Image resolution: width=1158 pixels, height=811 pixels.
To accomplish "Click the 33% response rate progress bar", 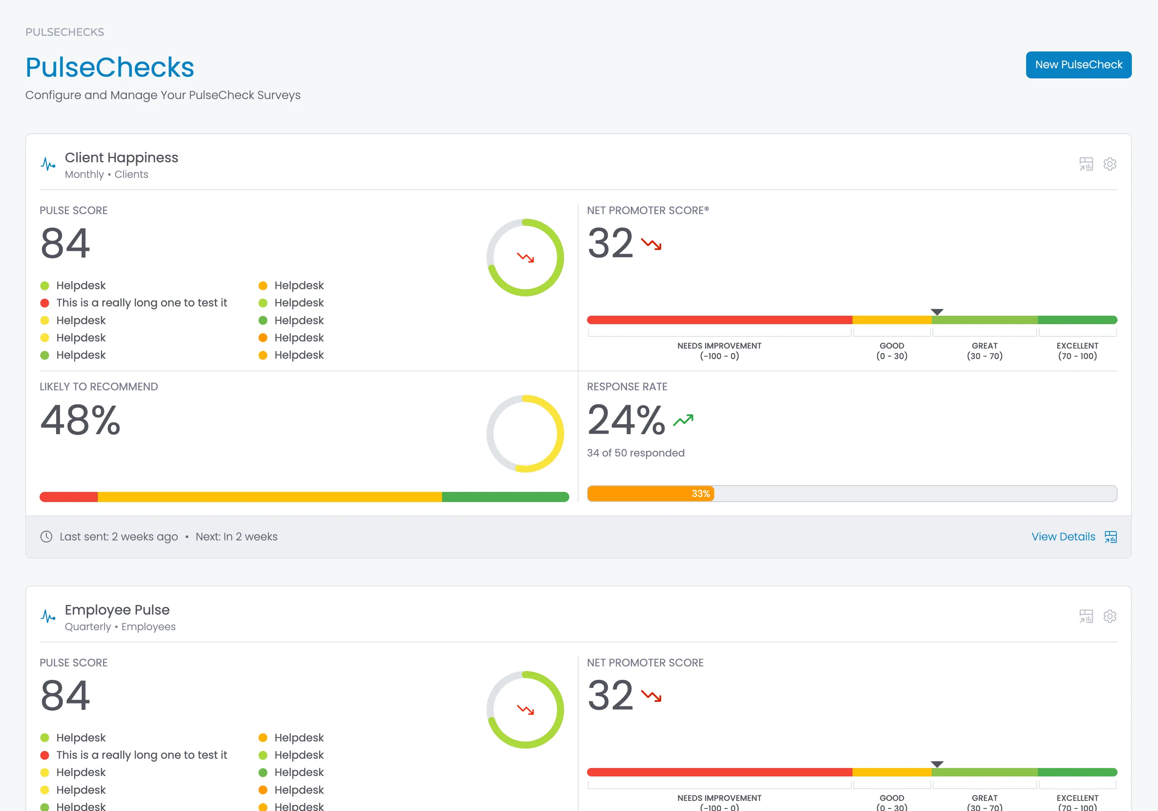I will (852, 494).
